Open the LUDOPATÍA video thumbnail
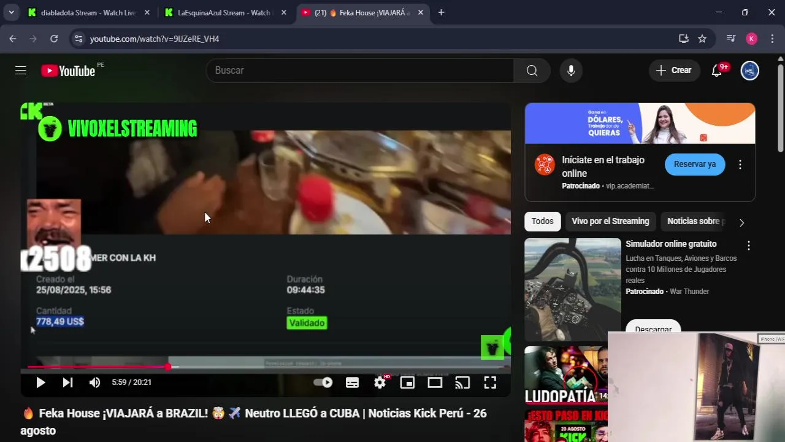This screenshot has width=785, height=442. coord(566,375)
